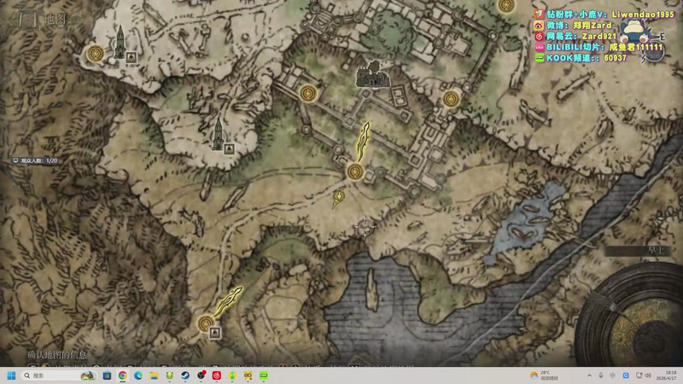Select the tower icon in central-left snowy patch
Viewport: 683px width, 384px height.
click(218, 135)
